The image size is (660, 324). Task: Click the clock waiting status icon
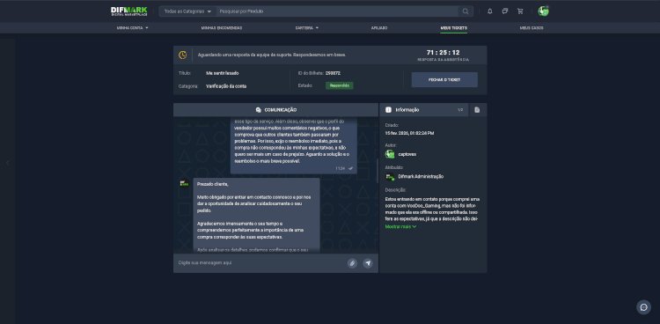point(183,55)
